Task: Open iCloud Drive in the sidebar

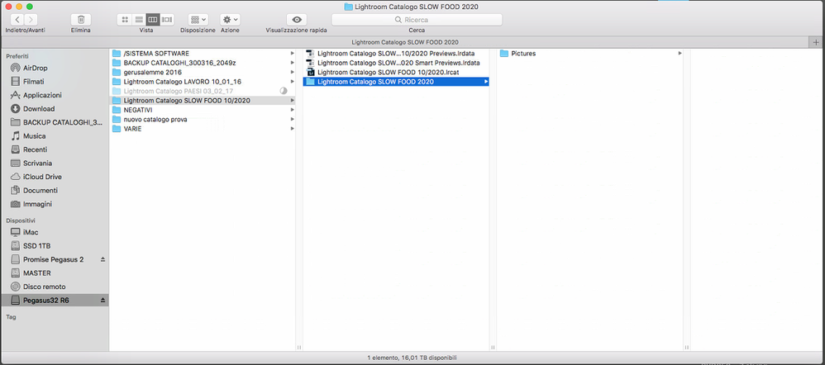Action: pyautogui.click(x=55, y=177)
